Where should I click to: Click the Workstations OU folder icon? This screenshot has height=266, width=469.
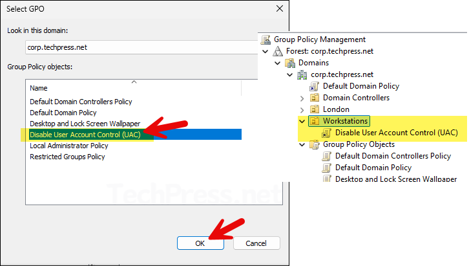point(315,121)
